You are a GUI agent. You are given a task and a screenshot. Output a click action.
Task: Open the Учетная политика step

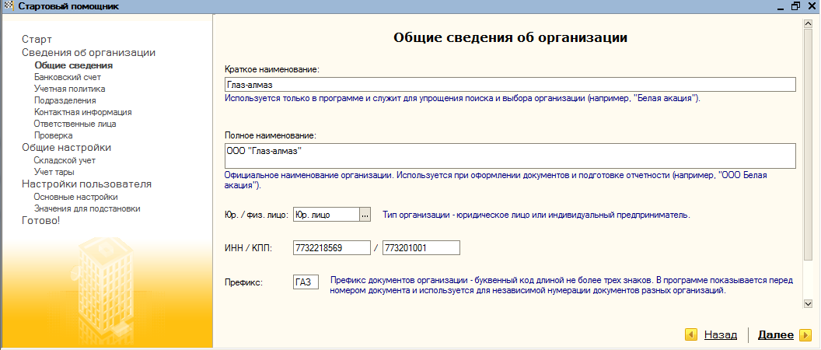(70, 89)
